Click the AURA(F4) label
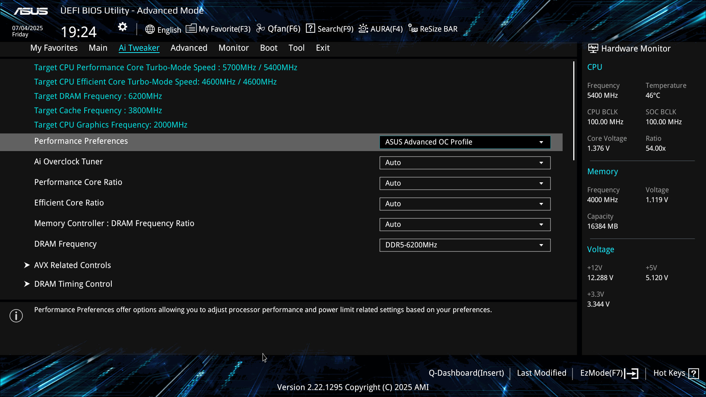 click(x=386, y=29)
